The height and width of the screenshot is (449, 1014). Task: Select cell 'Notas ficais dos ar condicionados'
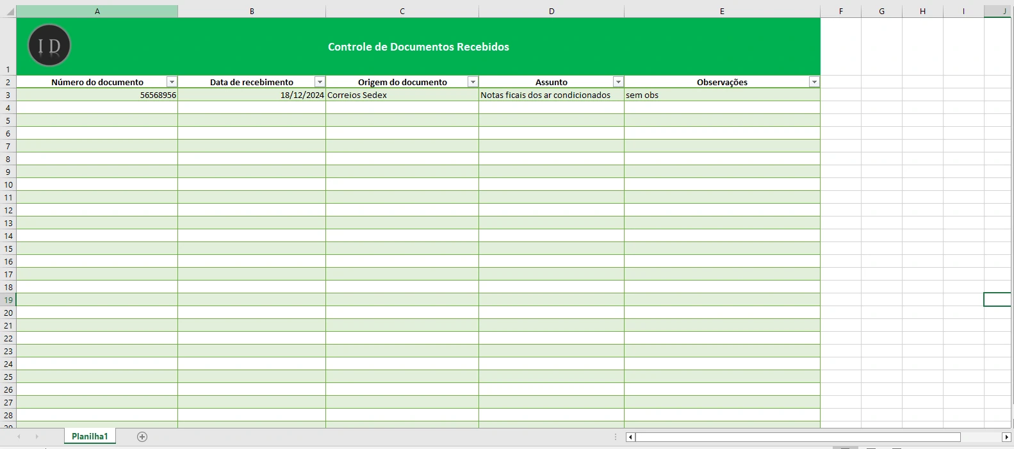pyautogui.click(x=552, y=95)
